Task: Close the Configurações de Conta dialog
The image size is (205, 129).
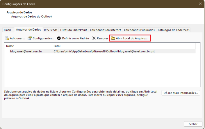Action: pos(200,4)
